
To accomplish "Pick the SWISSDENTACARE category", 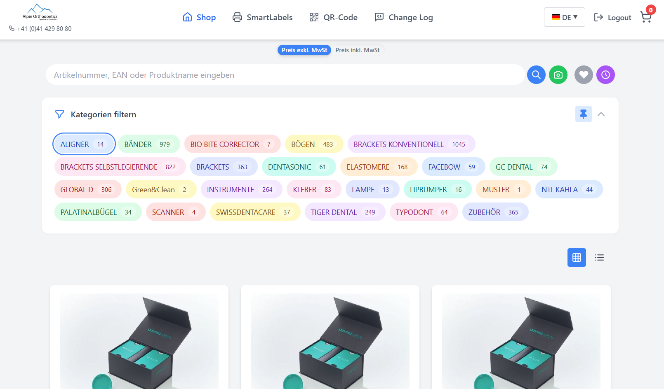I will click(255, 212).
